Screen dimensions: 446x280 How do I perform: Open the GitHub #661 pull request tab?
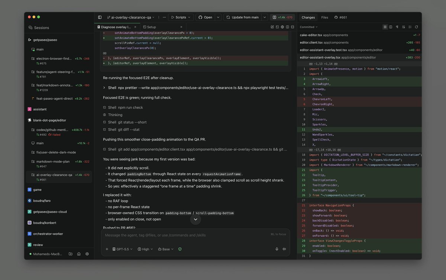[x=340, y=17]
